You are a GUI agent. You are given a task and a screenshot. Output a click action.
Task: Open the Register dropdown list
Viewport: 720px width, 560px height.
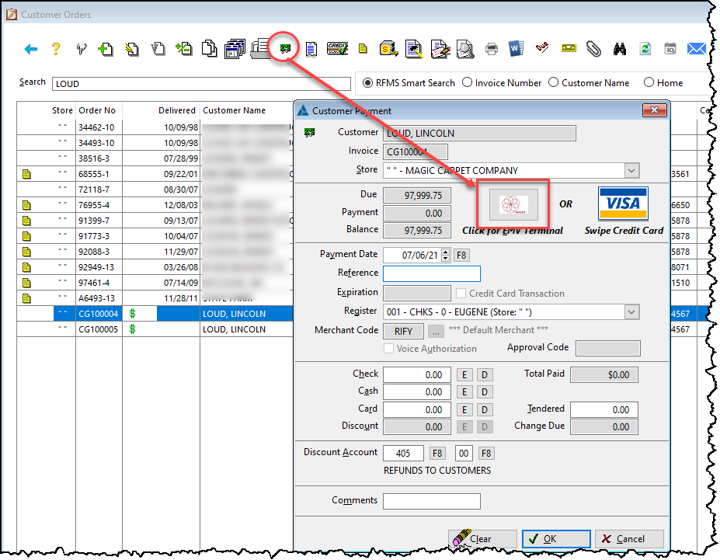pyautogui.click(x=631, y=311)
